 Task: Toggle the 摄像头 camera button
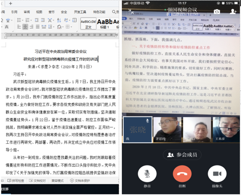click(217, 174)
